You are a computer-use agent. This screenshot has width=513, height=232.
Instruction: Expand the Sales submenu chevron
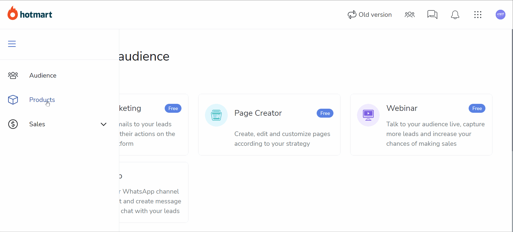[x=104, y=124]
